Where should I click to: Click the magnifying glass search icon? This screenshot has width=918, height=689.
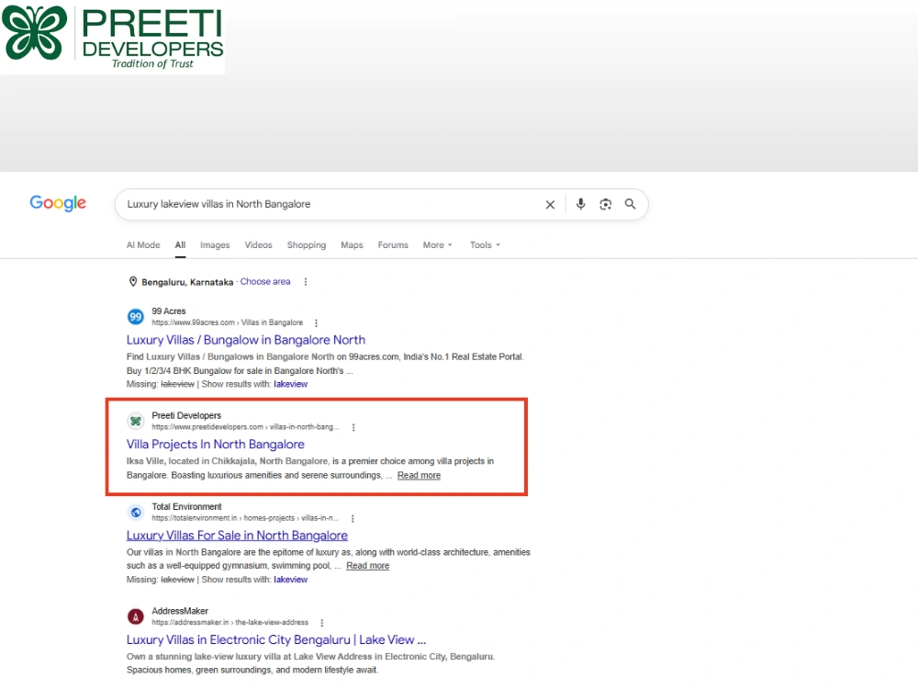pos(630,204)
